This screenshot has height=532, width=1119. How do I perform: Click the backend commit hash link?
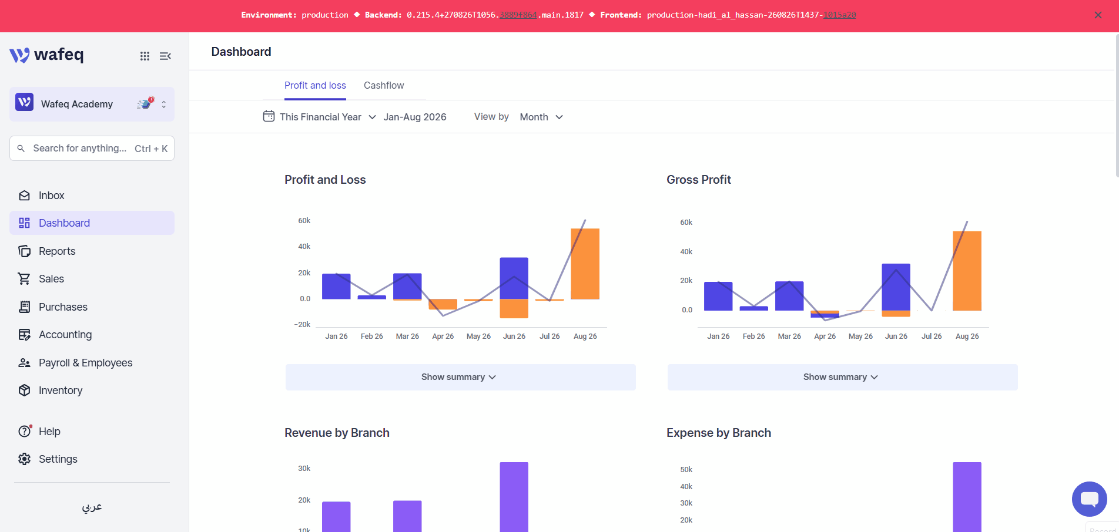(518, 15)
